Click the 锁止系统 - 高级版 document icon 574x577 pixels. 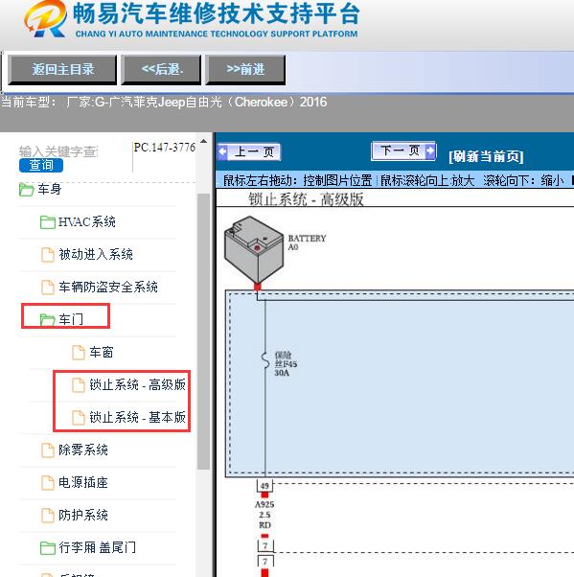pyautogui.click(x=78, y=385)
